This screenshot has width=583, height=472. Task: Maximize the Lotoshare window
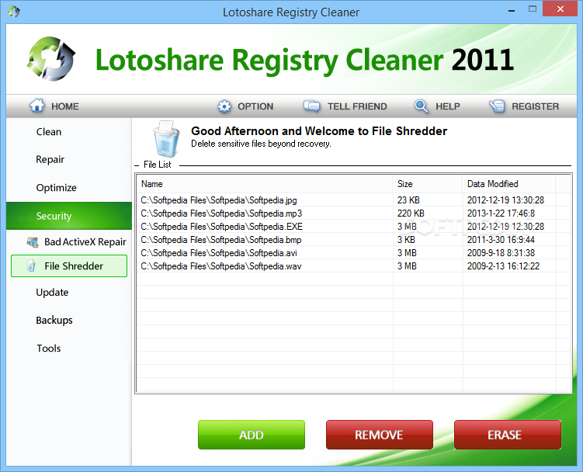pyautogui.click(x=533, y=9)
